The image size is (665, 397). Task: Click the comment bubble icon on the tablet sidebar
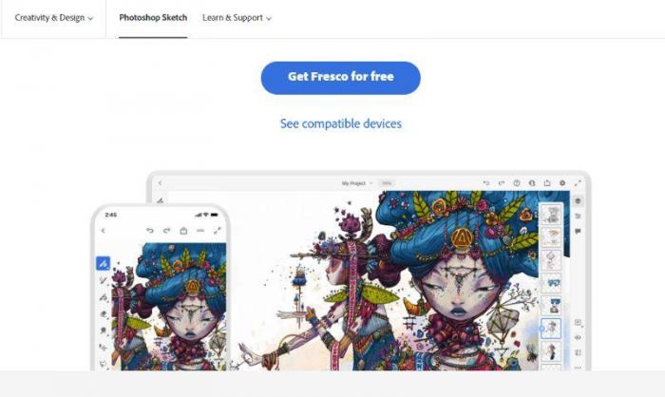click(x=578, y=231)
